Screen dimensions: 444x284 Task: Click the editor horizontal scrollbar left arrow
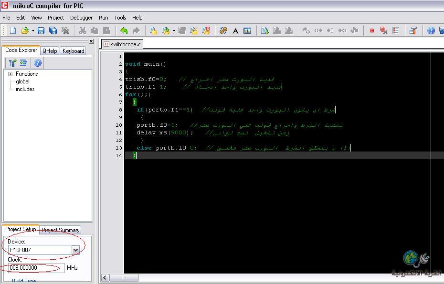[105, 277]
